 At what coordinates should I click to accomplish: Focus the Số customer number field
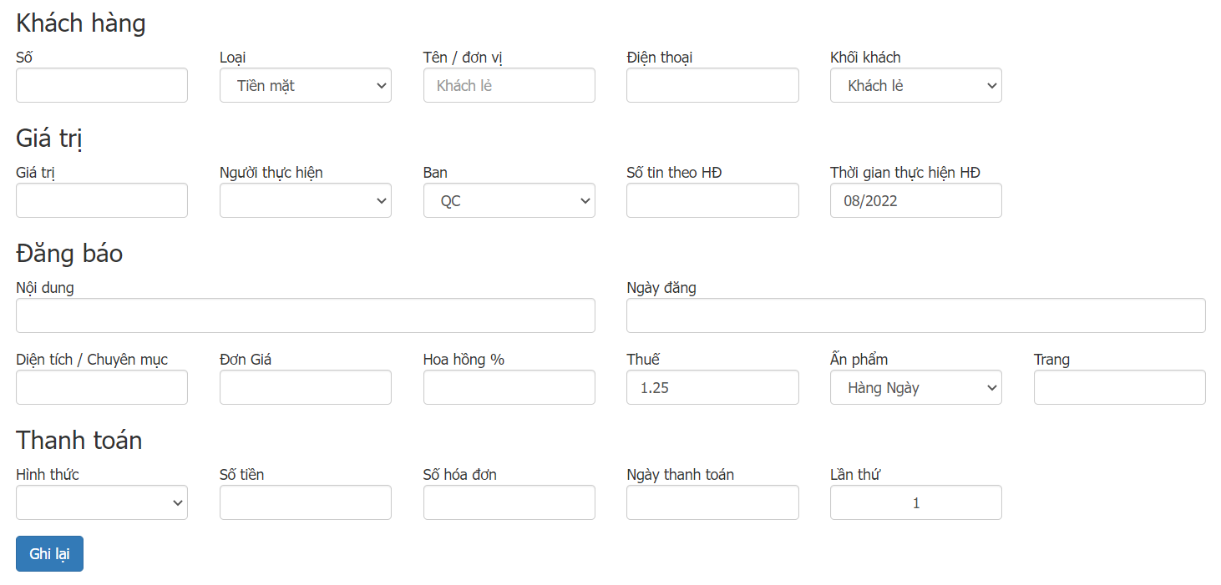[101, 85]
